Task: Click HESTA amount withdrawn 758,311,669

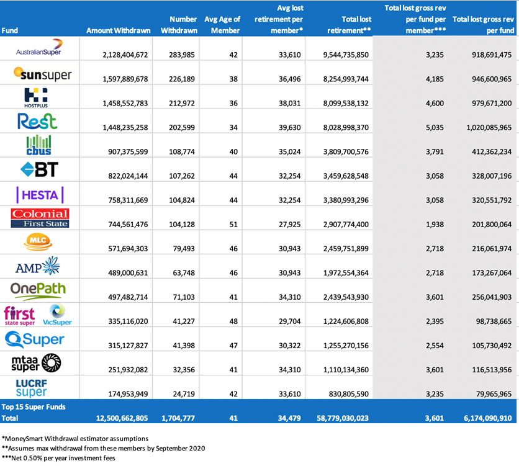Action: [x=128, y=200]
